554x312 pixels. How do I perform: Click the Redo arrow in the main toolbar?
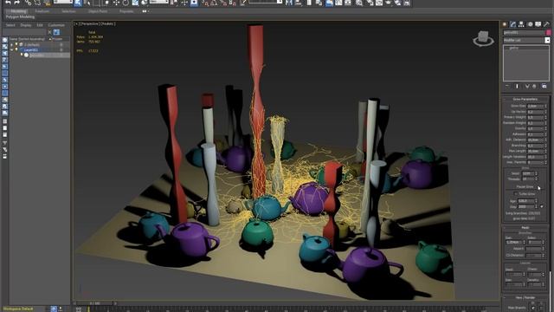click(17, 3)
